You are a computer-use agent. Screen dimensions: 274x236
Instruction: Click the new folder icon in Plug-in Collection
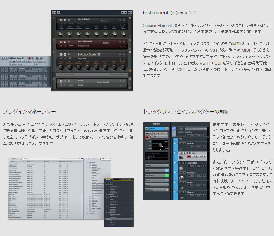(x=103, y=159)
